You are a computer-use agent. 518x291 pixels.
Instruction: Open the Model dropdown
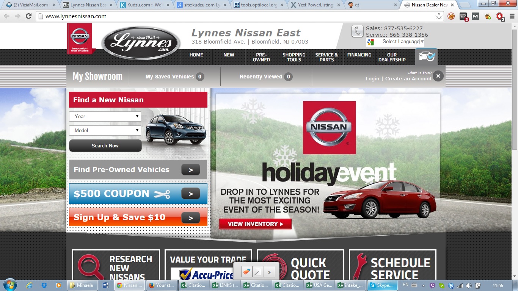point(105,130)
